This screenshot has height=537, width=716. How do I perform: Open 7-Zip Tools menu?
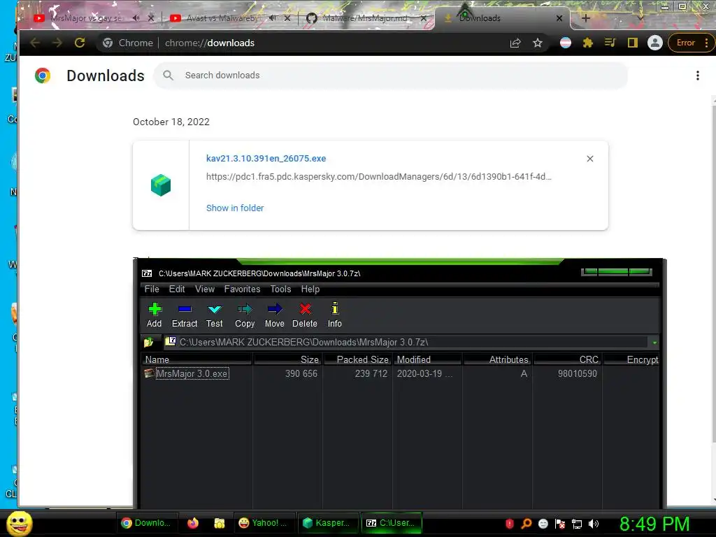click(280, 289)
